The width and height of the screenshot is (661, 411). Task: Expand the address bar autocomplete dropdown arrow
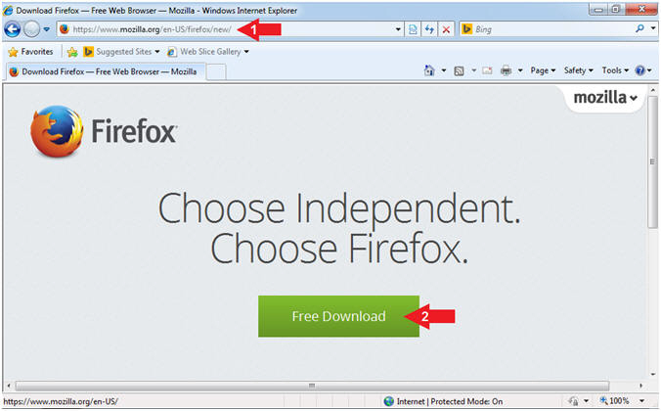pyautogui.click(x=398, y=29)
